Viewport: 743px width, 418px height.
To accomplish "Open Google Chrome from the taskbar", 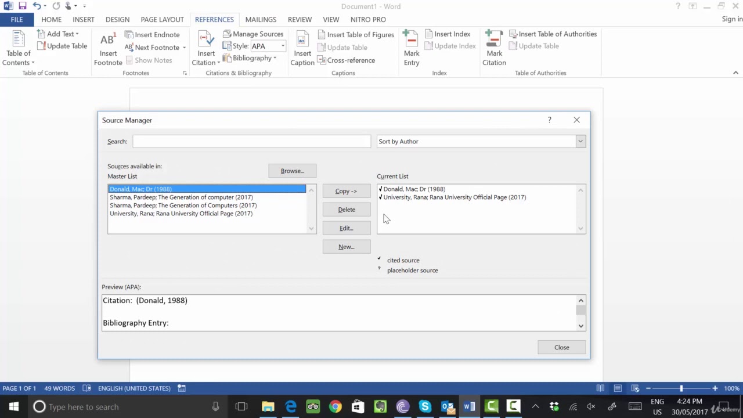I will point(336,406).
